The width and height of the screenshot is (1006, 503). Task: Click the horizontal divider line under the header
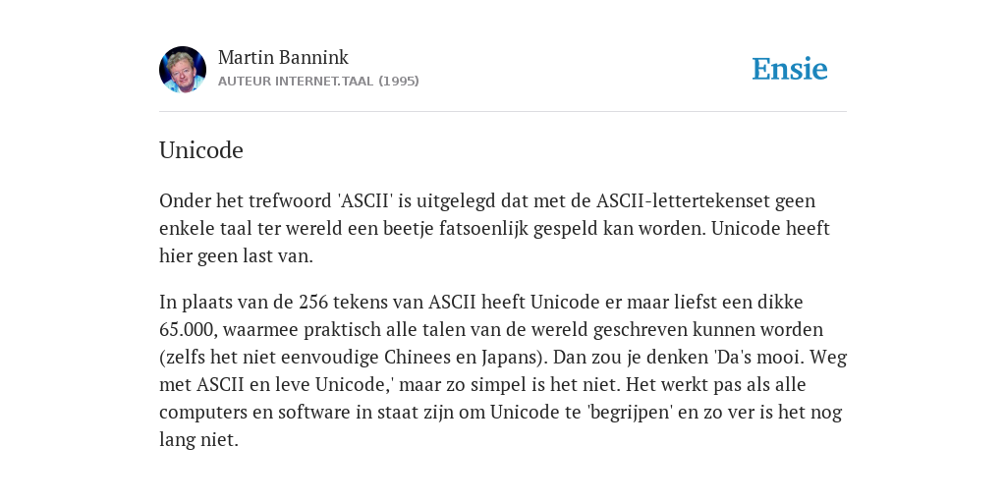point(503,112)
